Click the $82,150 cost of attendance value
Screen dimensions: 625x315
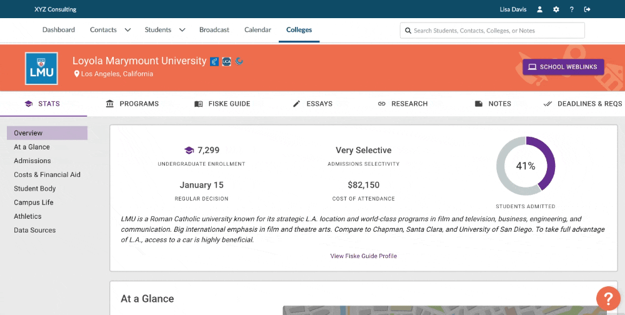[364, 185]
